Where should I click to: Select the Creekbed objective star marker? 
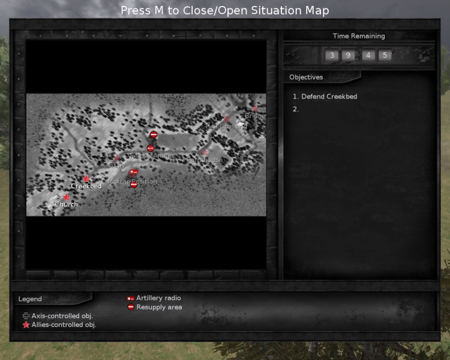[x=86, y=179]
